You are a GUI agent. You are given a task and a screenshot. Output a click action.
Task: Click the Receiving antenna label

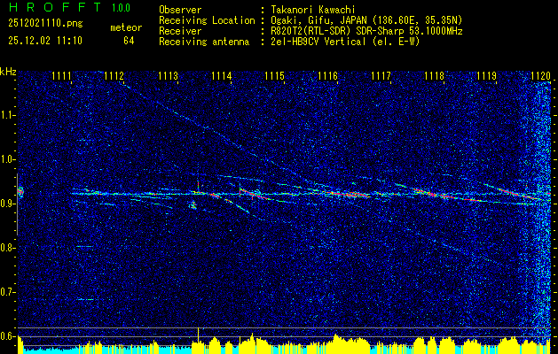(204, 42)
